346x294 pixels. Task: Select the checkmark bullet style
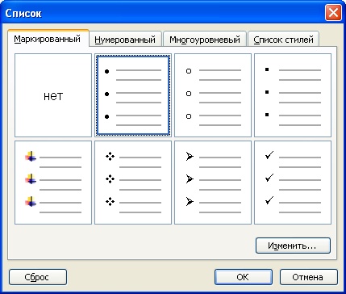[x=293, y=183]
